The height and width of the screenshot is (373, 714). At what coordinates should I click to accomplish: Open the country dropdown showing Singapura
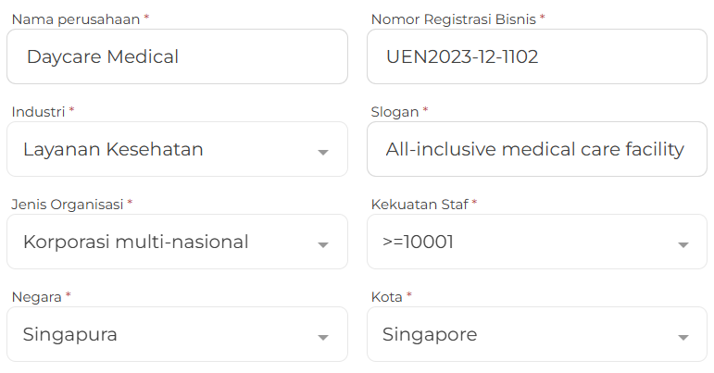[177, 334]
